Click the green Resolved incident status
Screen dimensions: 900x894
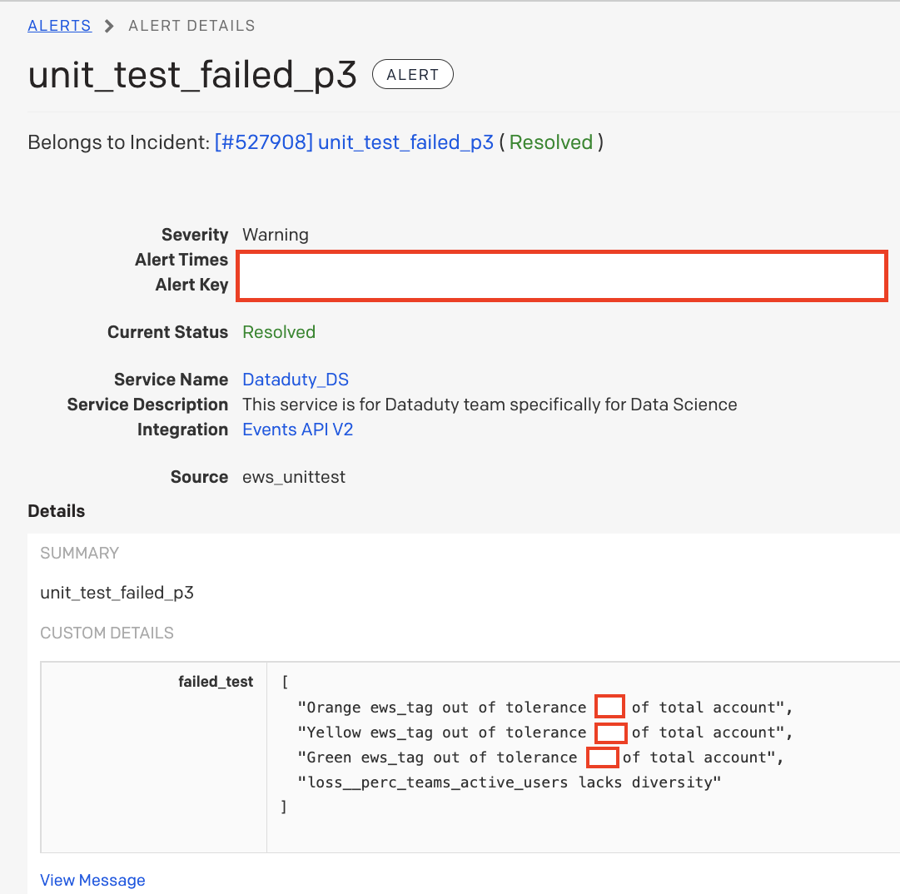[551, 142]
